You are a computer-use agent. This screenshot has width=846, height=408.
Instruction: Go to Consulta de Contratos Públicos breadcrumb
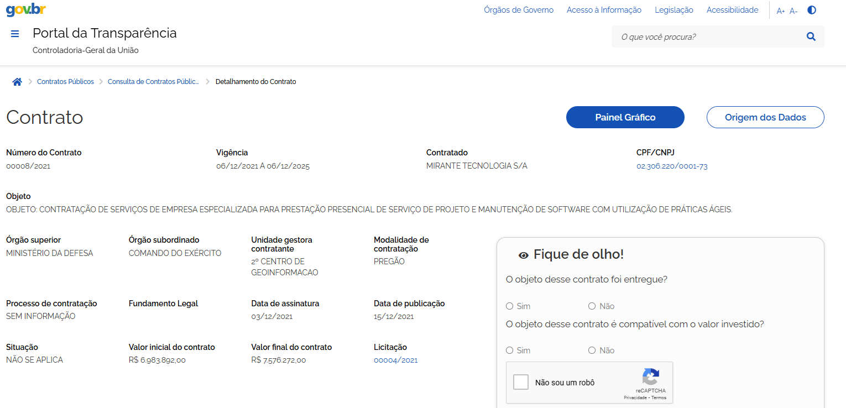(153, 82)
